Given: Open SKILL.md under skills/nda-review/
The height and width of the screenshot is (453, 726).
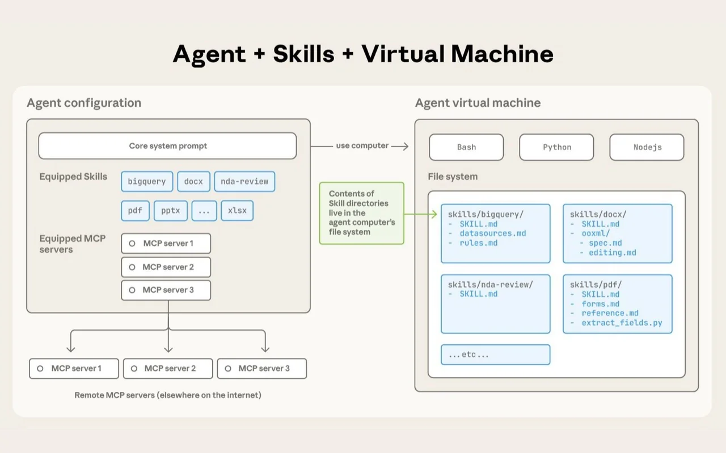Looking at the screenshot, I should tap(479, 294).
